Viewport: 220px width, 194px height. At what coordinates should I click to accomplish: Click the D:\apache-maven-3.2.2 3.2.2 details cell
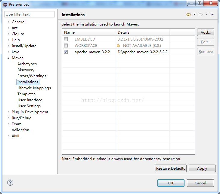pyautogui.click(x=142, y=52)
